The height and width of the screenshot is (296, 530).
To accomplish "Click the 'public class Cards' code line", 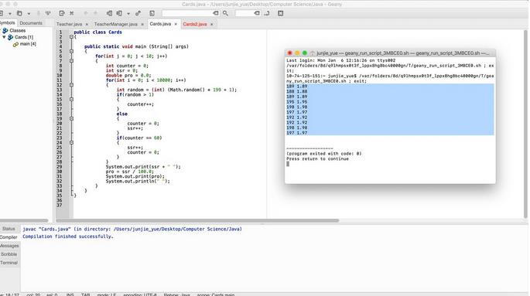I will pyautogui.click(x=97, y=32).
